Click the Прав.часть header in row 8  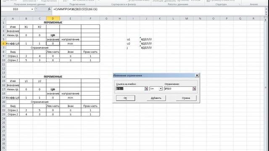click(90, 52)
